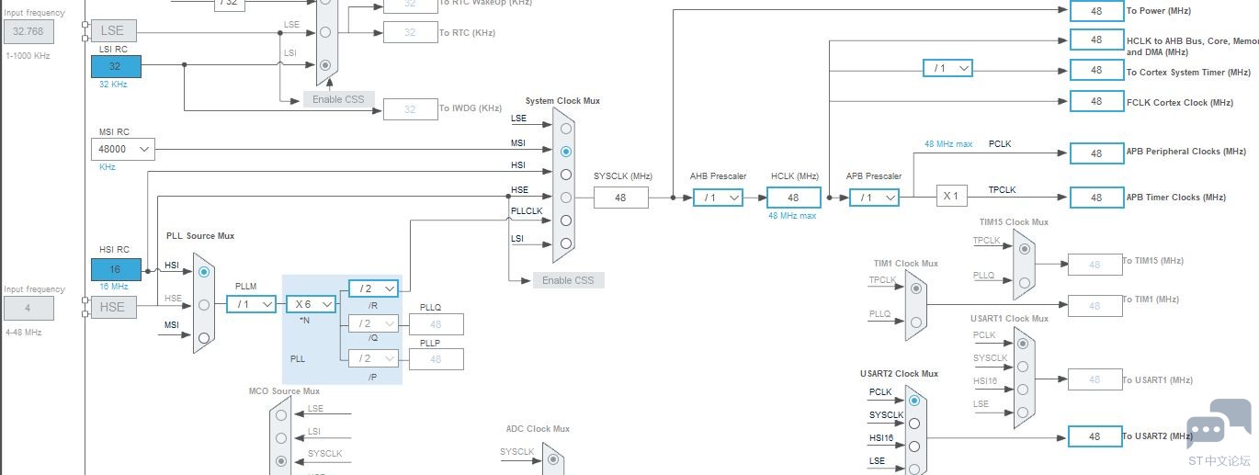Screen dimensions: 1259x475
Task: Click the HSE oscillator block
Action: [x=114, y=307]
